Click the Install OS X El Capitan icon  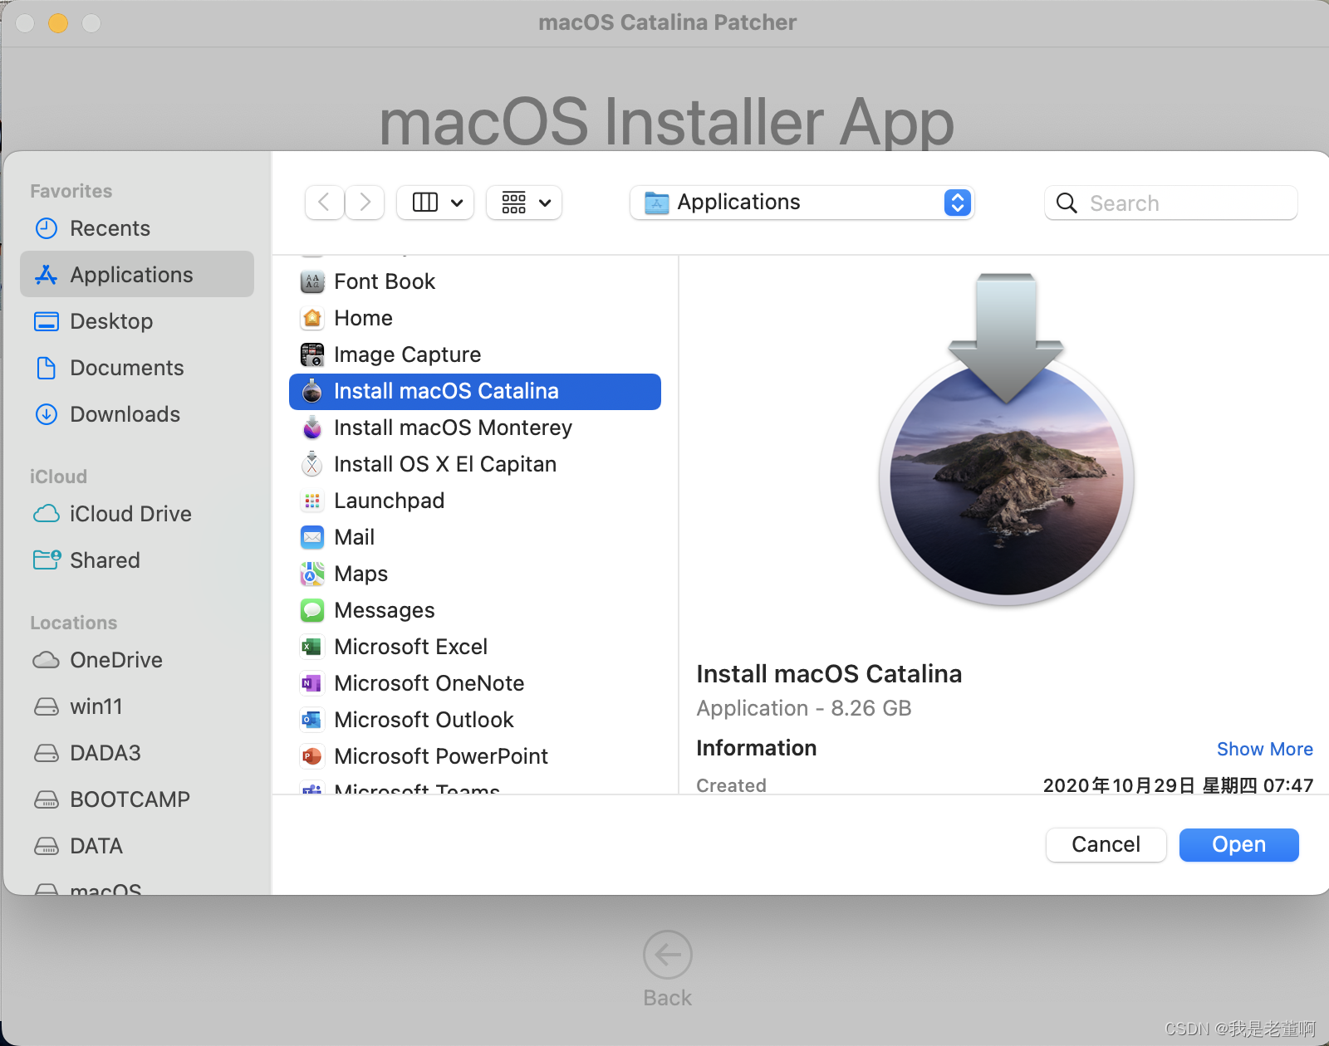pyautogui.click(x=312, y=464)
